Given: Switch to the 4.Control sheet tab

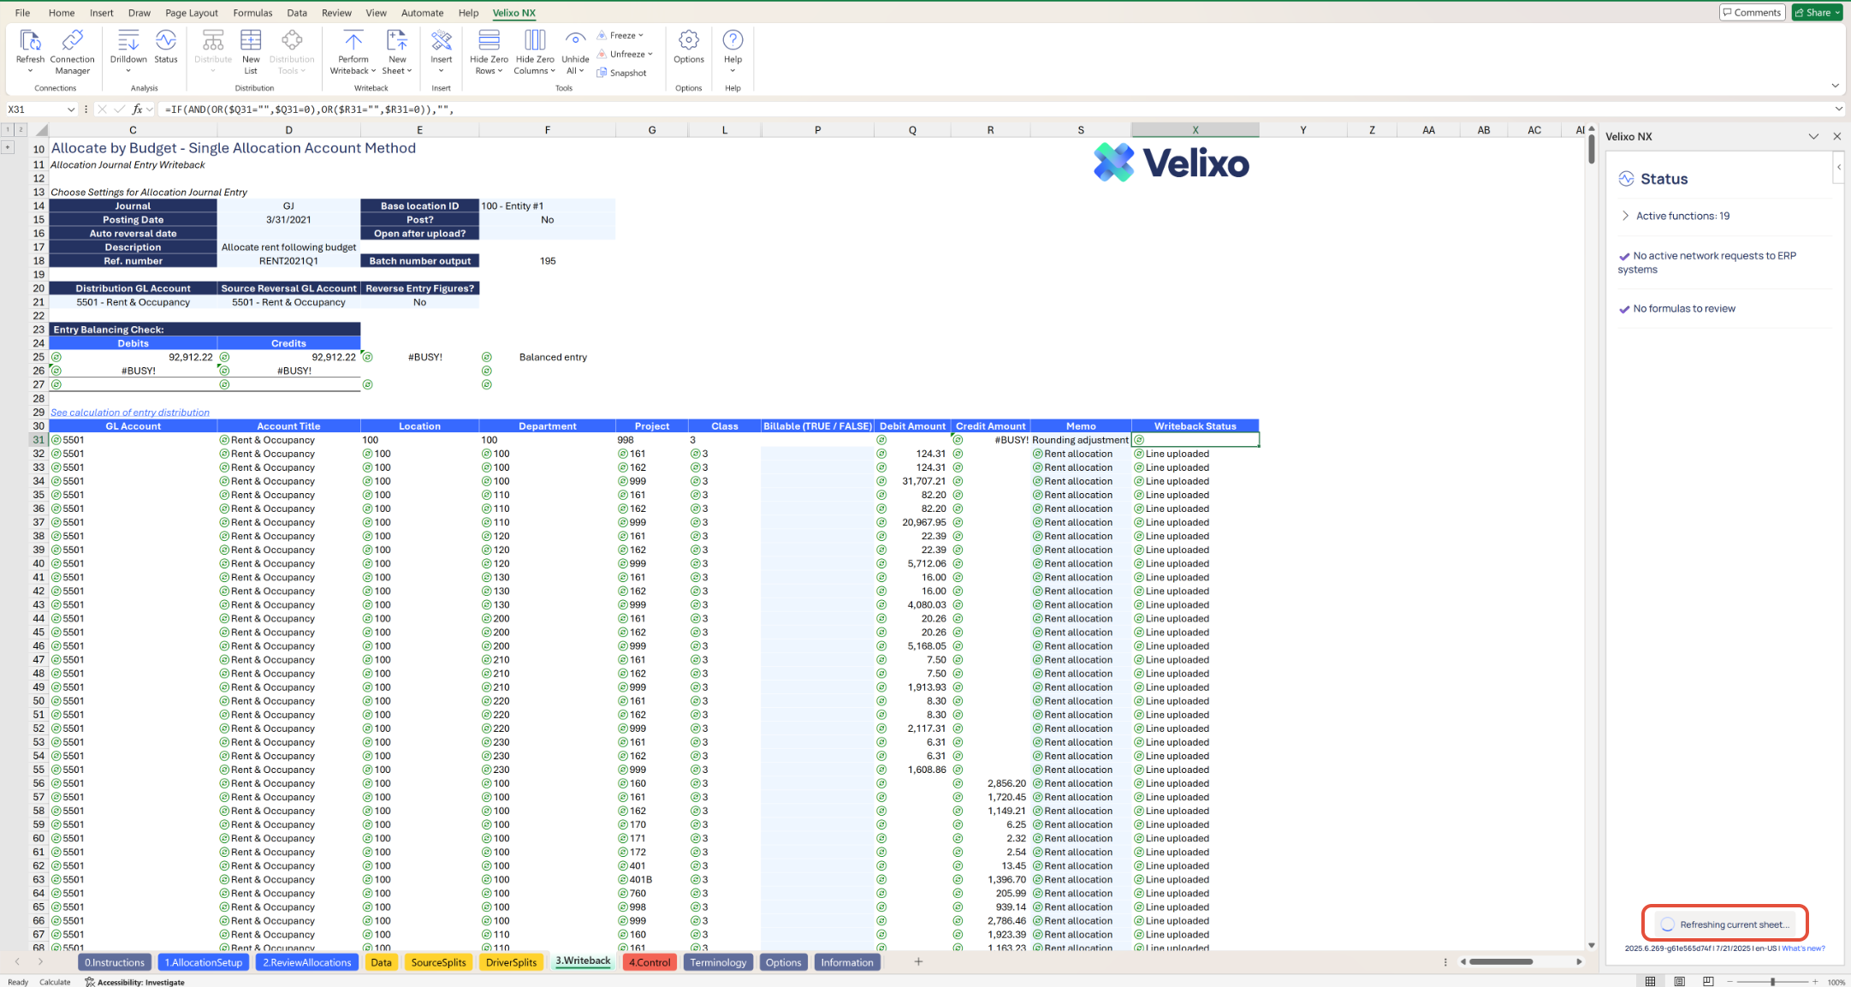Looking at the screenshot, I should 650,962.
